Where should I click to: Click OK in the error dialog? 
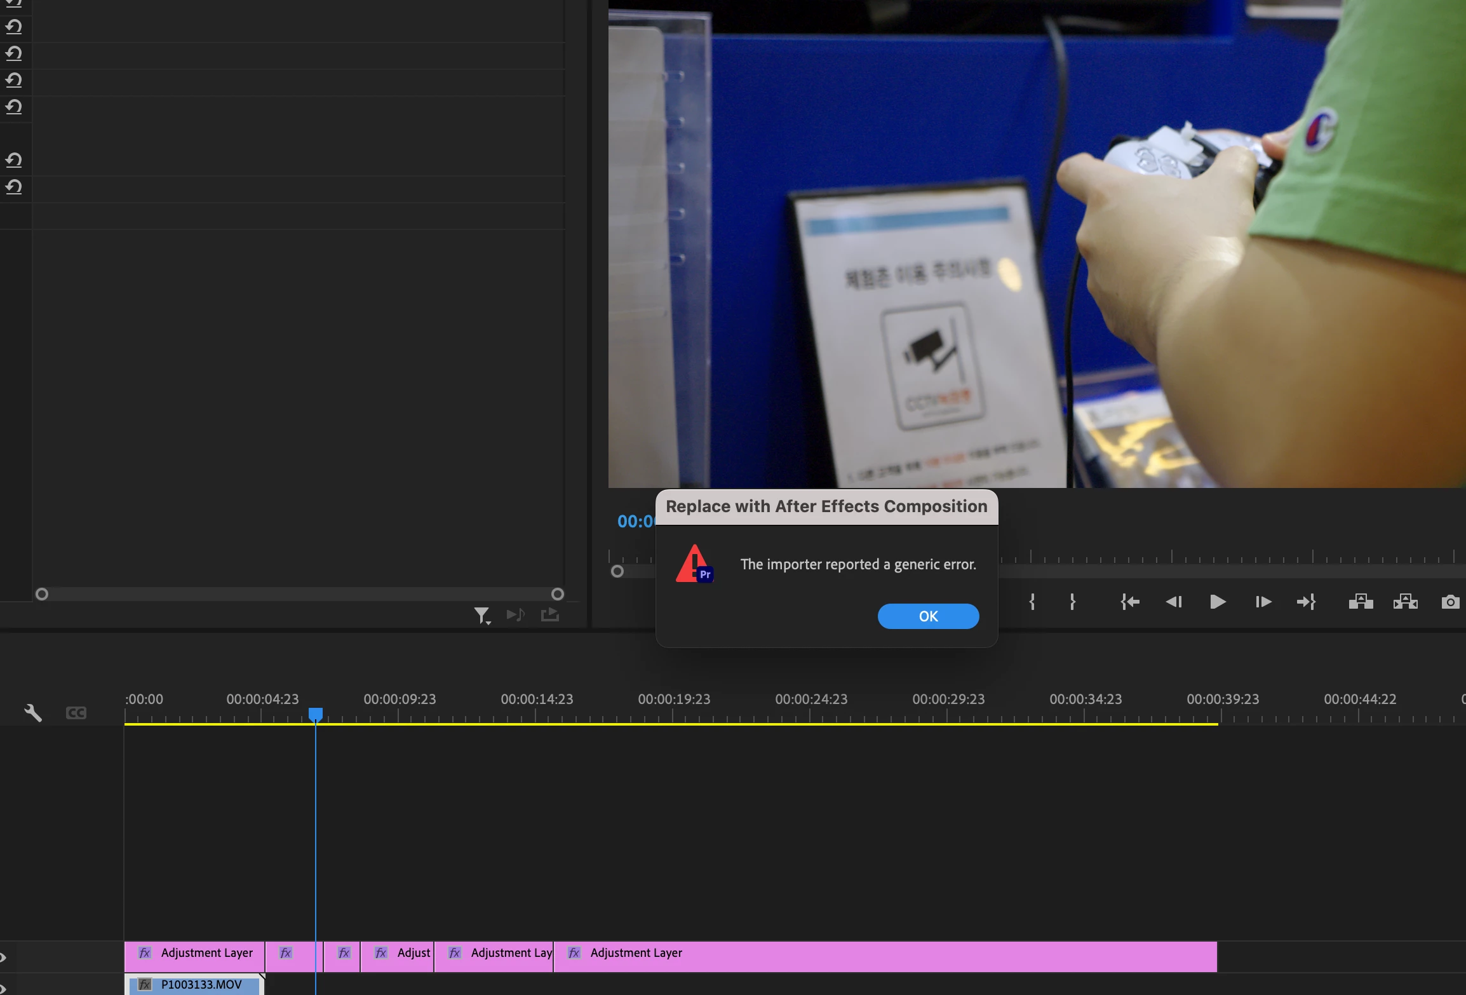pos(927,616)
